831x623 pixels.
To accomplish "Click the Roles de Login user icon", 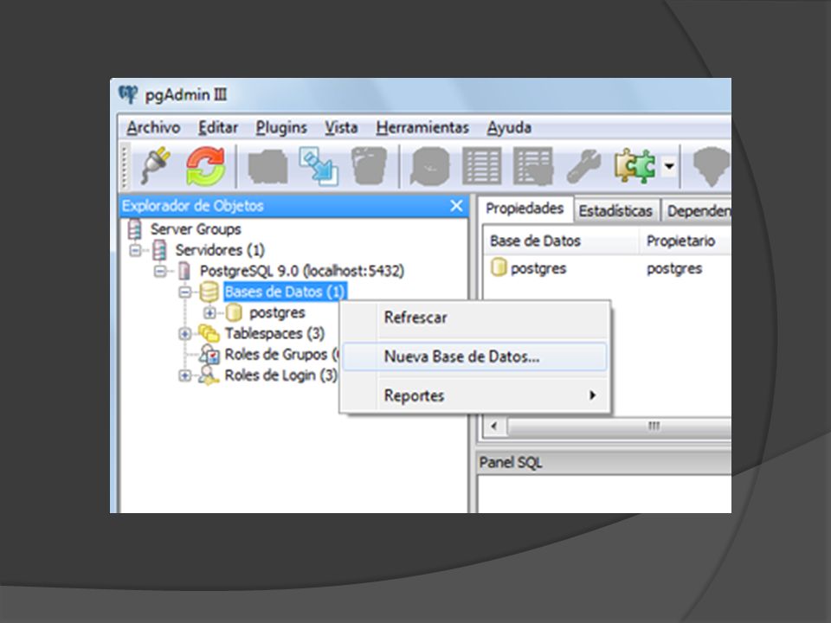I will [209, 375].
